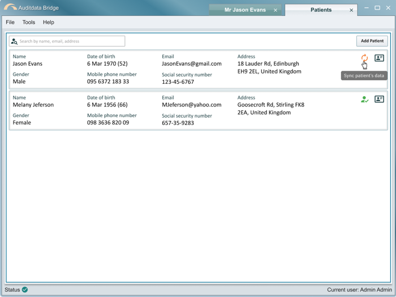
Task: Click the green Status checkmark icon
Action: [25, 290]
